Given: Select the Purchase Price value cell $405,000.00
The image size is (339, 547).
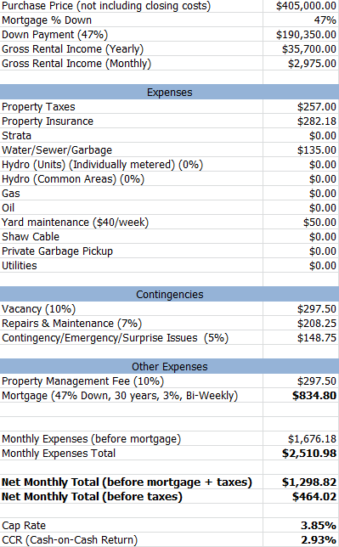Looking at the screenshot, I should click(x=301, y=6).
